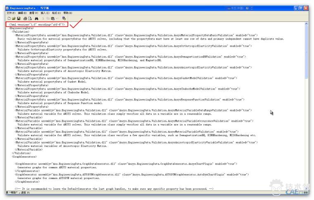The height and width of the screenshot is (200, 314).
Task: Open Print Preview from the toolbar
Action: point(30,19)
